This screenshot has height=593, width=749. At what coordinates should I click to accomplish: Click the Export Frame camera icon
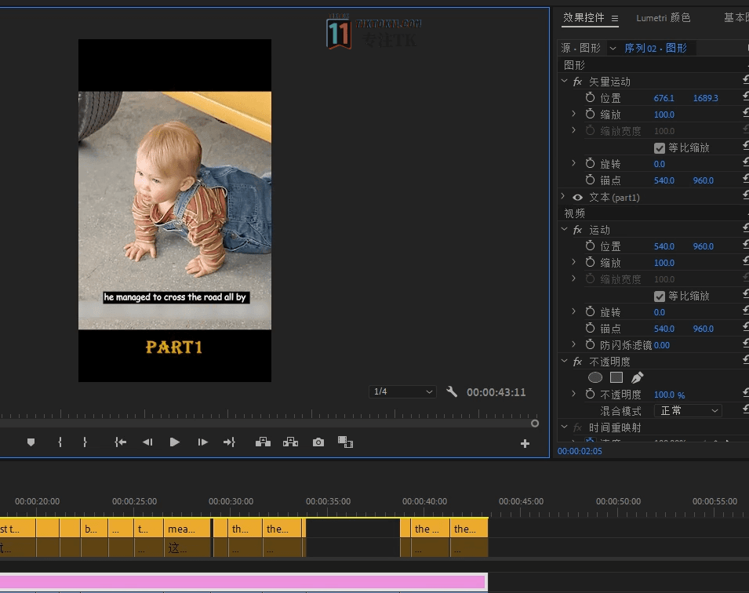click(318, 442)
